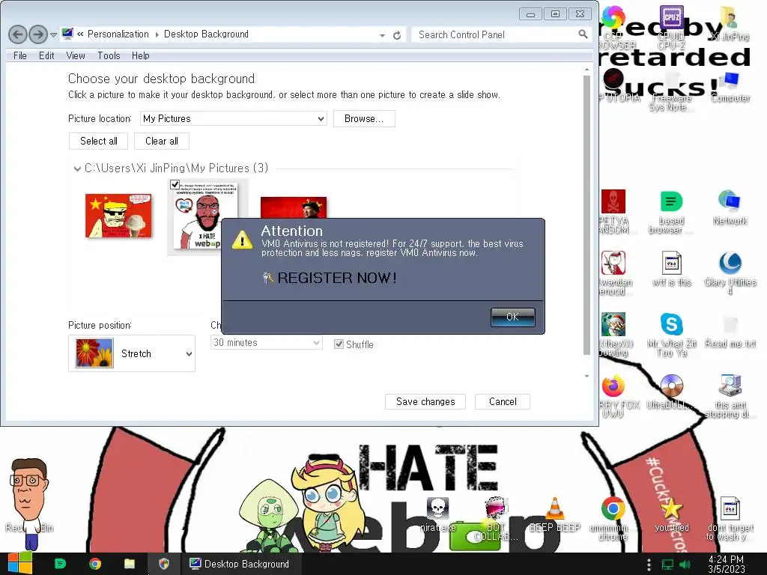Toggle the Shuffle checkbox

coord(339,344)
